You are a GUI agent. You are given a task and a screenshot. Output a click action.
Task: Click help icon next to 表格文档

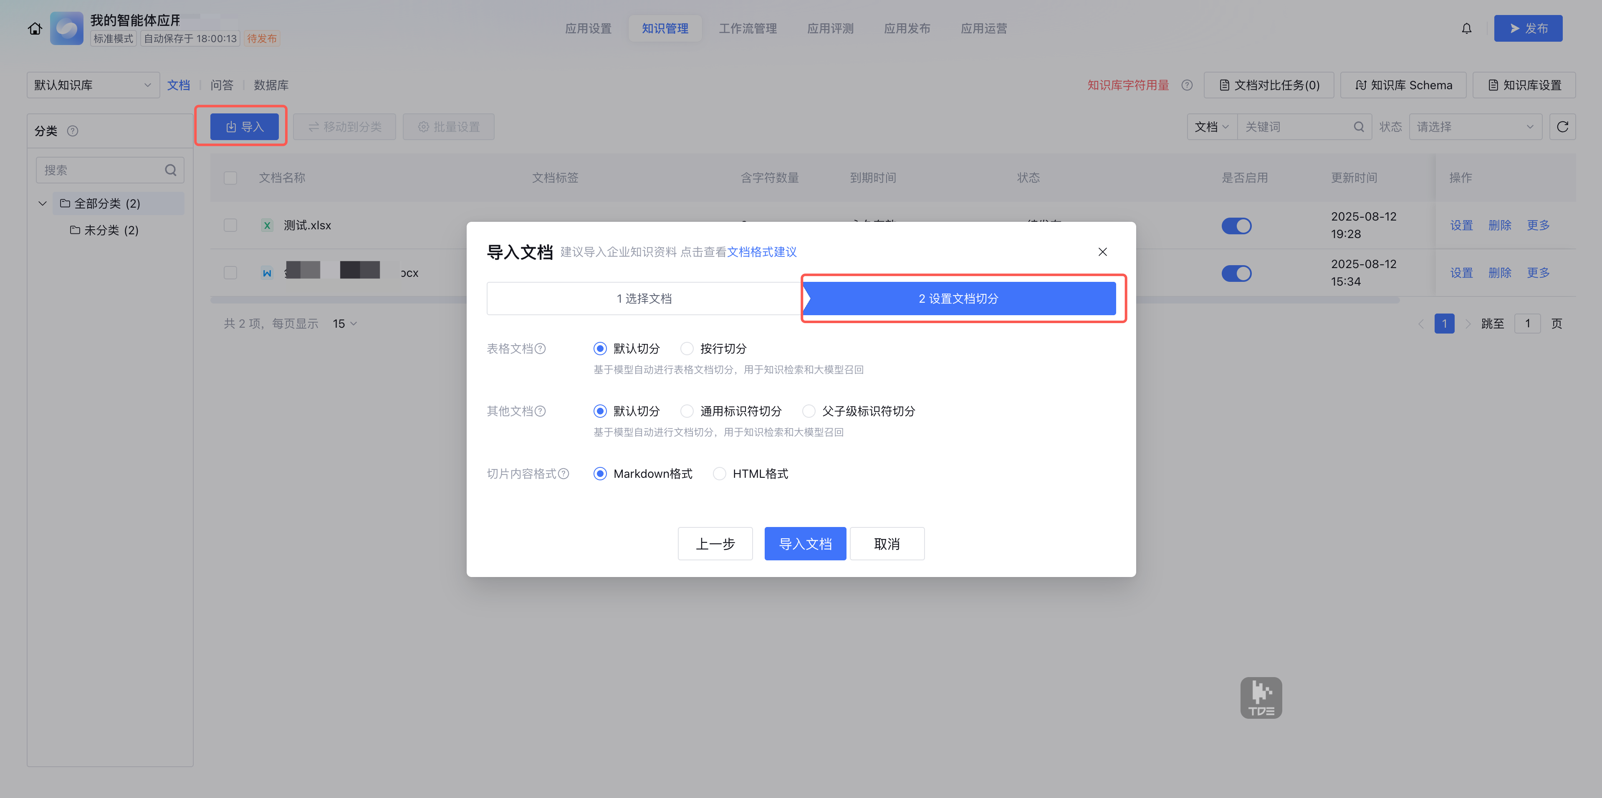pyautogui.click(x=541, y=349)
